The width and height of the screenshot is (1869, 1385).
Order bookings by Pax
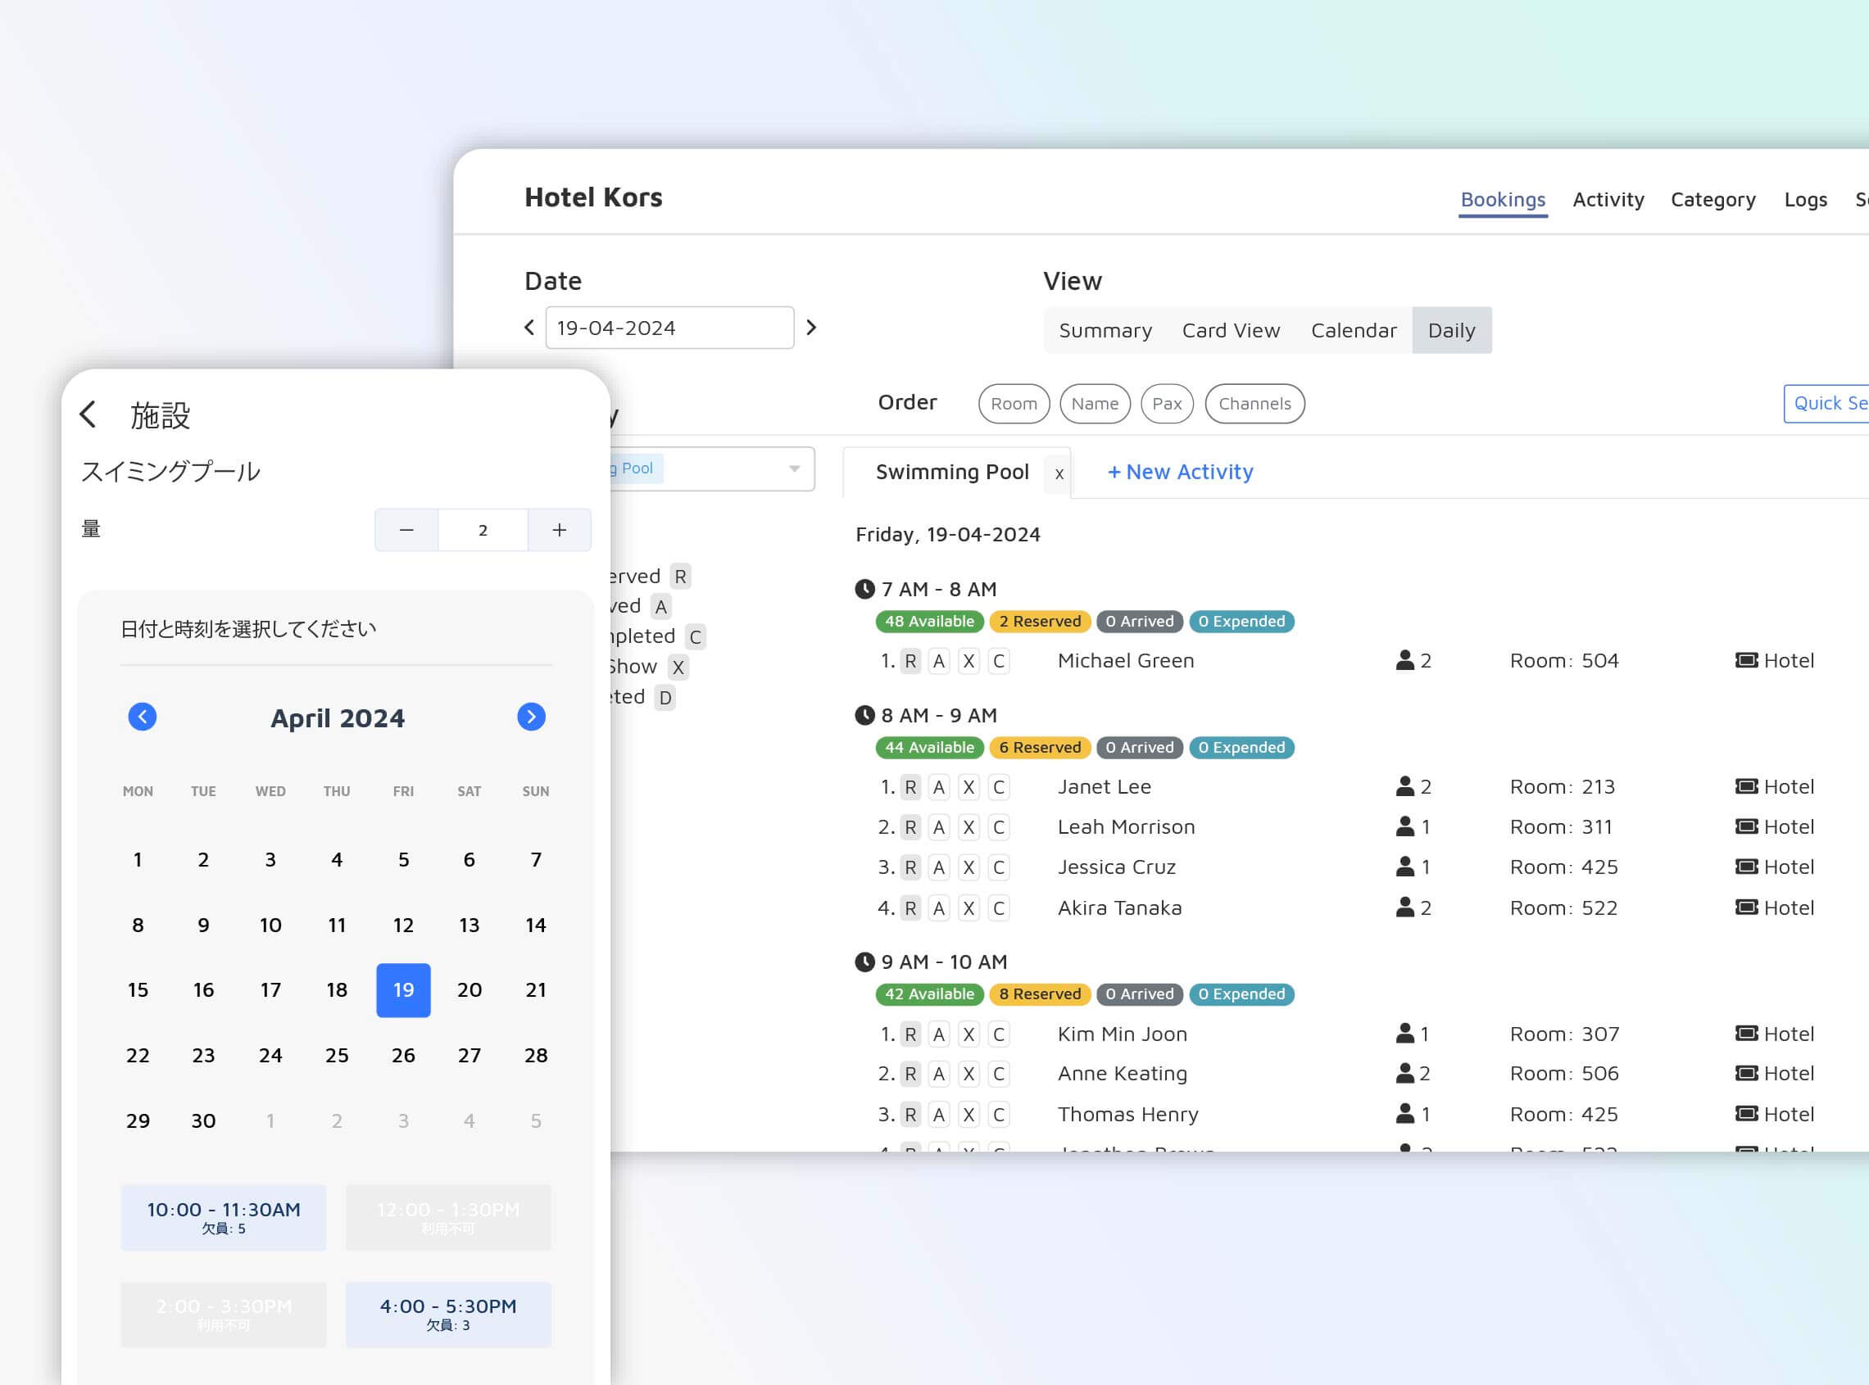(1167, 404)
